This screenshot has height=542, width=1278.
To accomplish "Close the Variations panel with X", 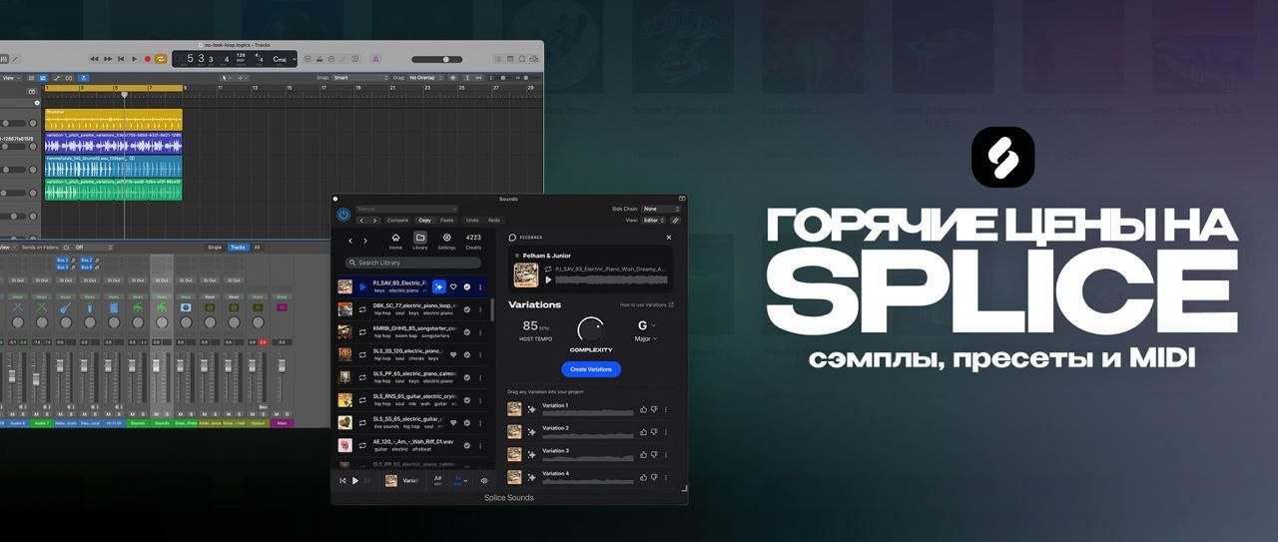I will click(669, 238).
